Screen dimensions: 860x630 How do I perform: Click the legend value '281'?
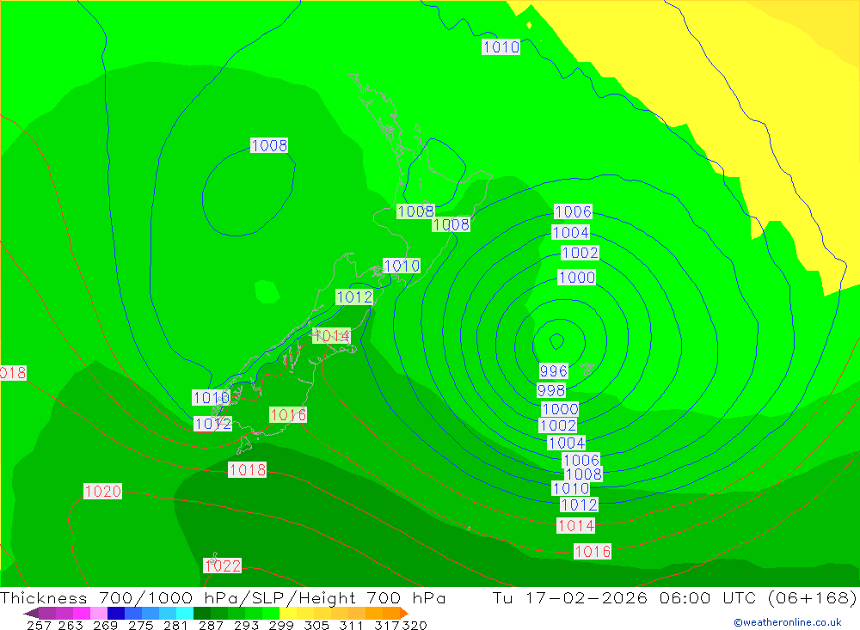(x=175, y=625)
